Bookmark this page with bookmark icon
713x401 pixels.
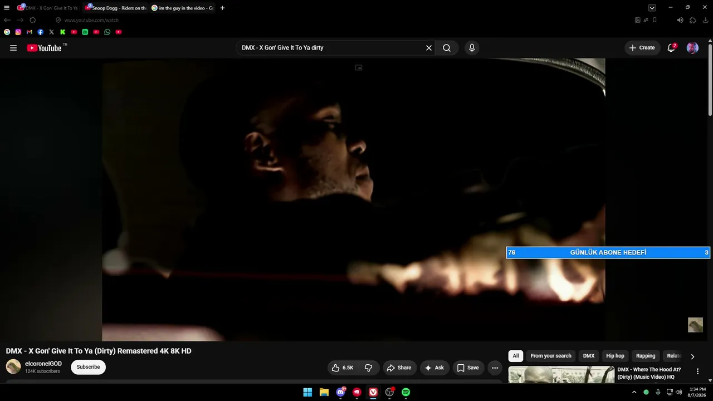coord(655,20)
